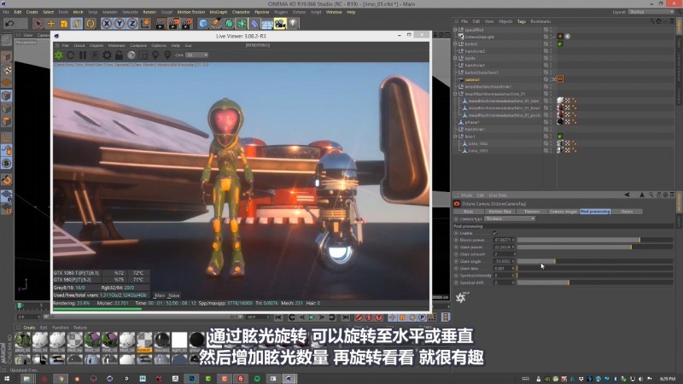
Task: Click the render region icon in Live Viewer
Action: tap(143, 55)
